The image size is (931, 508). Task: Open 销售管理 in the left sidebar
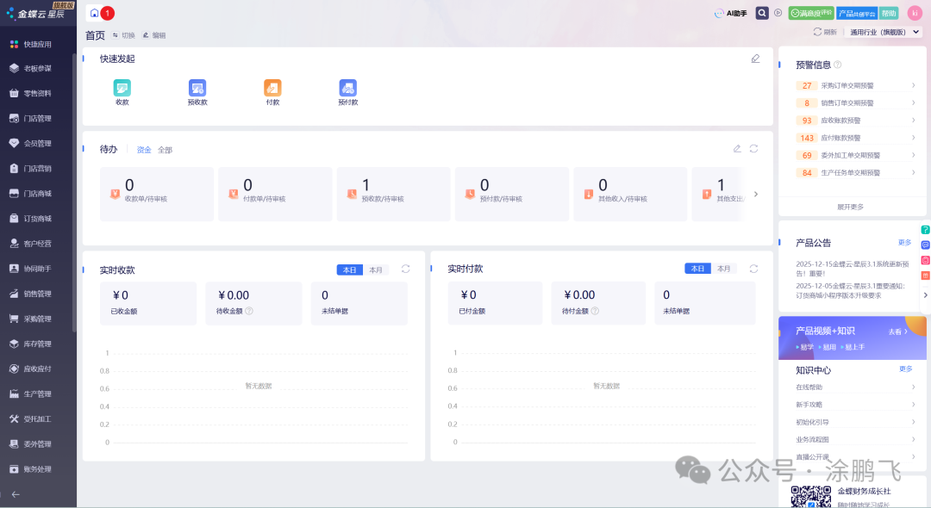[x=37, y=294]
